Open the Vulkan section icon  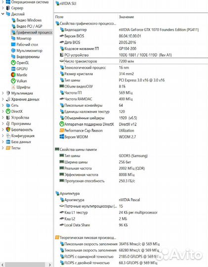point(13,81)
